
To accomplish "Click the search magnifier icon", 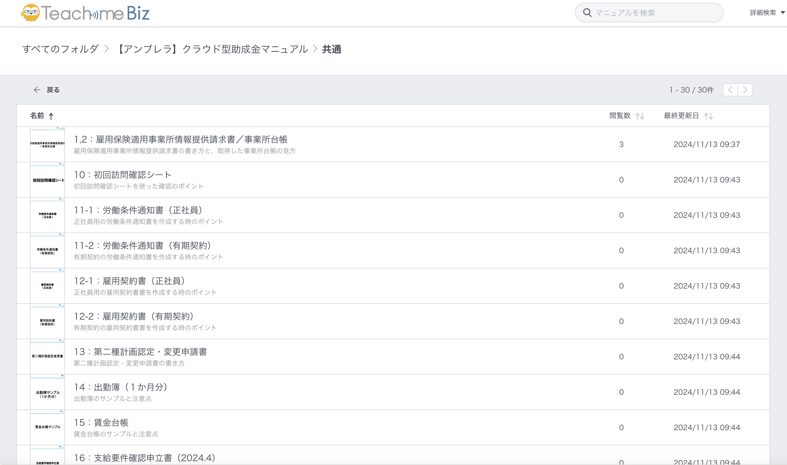I will [x=587, y=13].
